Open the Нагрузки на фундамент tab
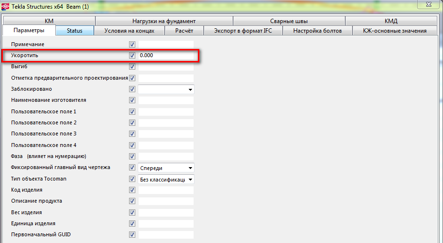This screenshot has height=243, width=443. click(164, 21)
